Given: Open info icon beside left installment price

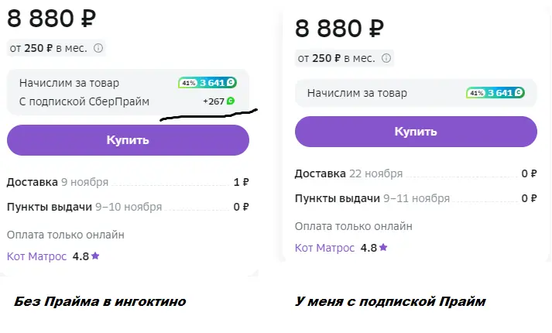Looking at the screenshot, I should click(98, 48).
